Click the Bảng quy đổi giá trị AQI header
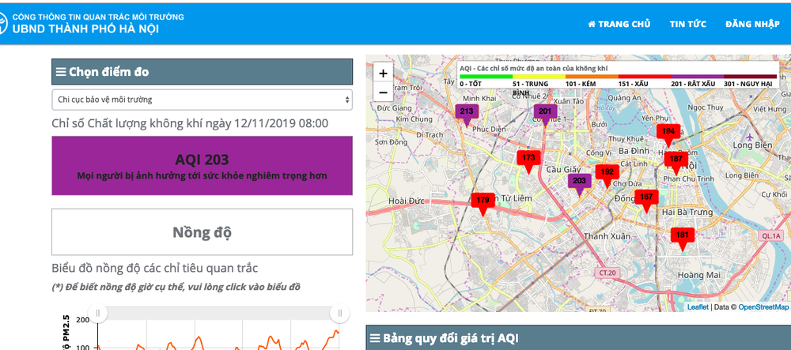Screen dimensions: 791x350 [578, 337]
